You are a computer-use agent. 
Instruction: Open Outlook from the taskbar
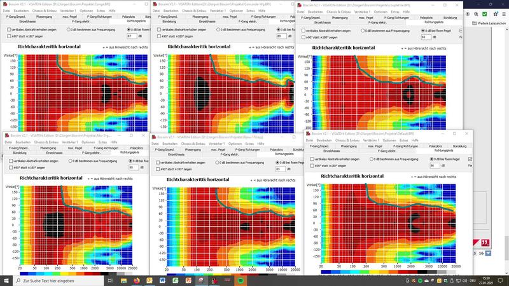pos(150,280)
